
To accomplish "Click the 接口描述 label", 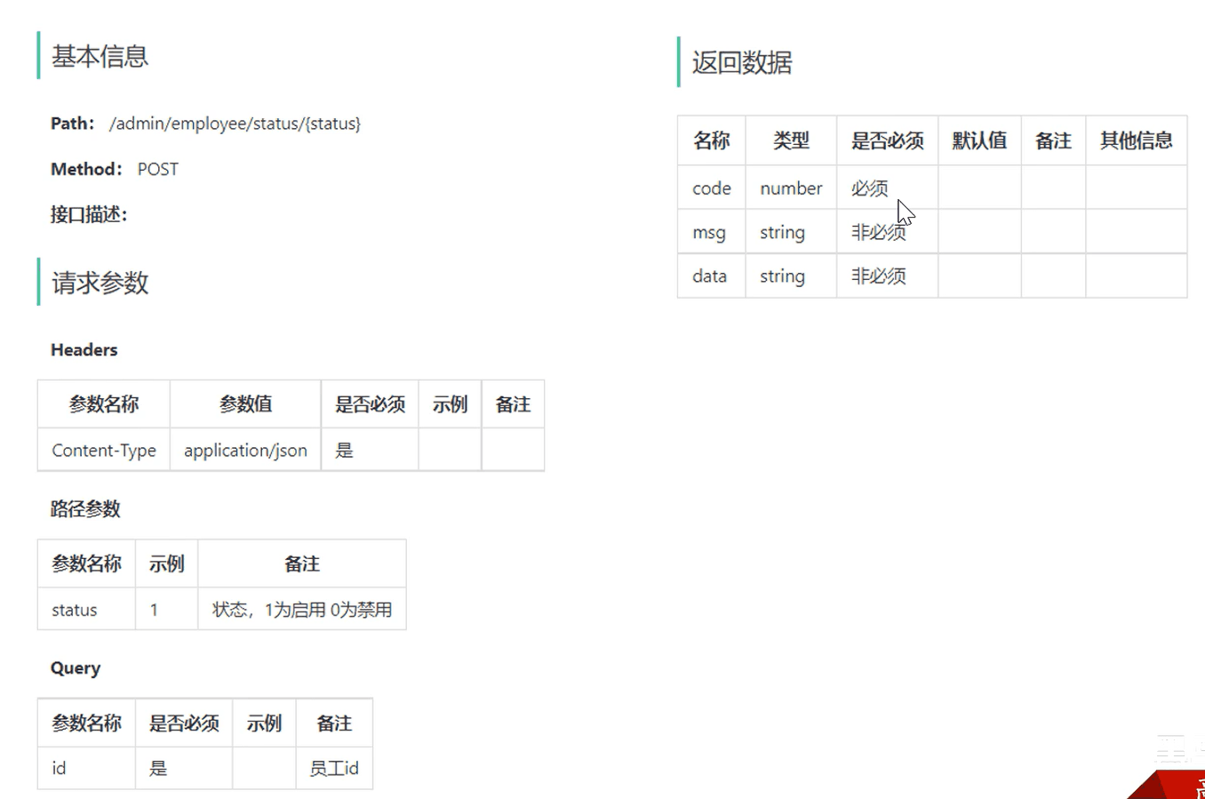I will (x=89, y=214).
